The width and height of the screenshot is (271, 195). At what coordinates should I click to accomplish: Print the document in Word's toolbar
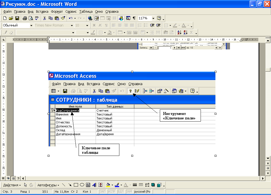[x=25, y=18]
